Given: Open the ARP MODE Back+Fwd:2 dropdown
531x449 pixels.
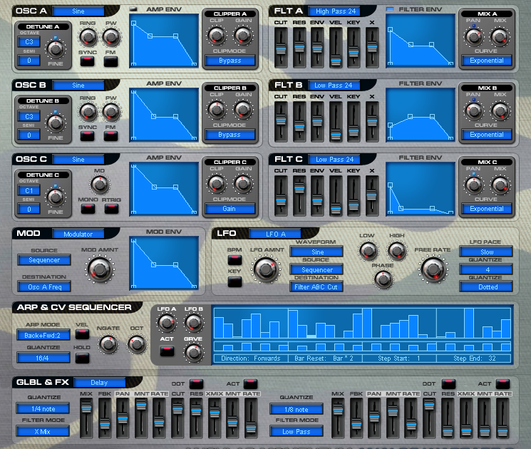Looking at the screenshot, I should [43, 335].
